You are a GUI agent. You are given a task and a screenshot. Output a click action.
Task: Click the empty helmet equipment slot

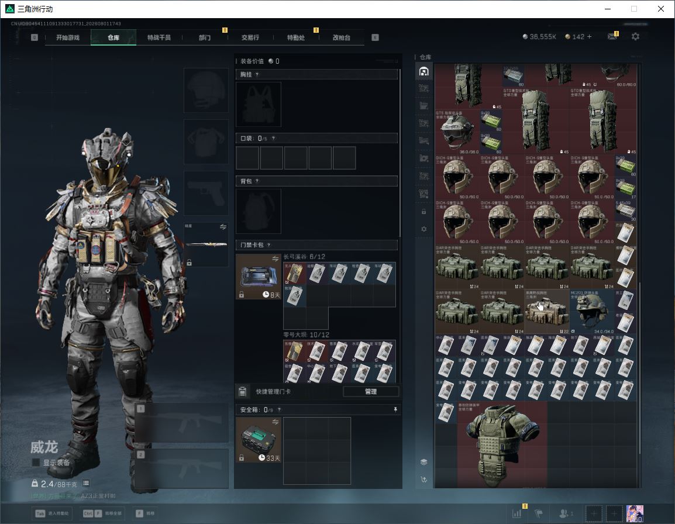[206, 91]
